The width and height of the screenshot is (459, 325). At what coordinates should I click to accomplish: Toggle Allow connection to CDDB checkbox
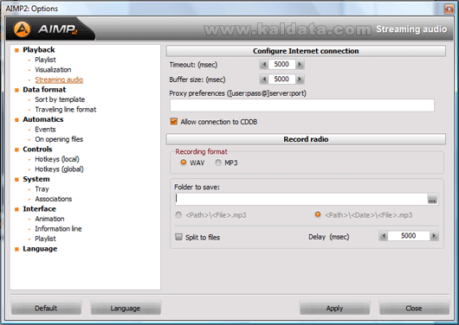click(x=174, y=122)
